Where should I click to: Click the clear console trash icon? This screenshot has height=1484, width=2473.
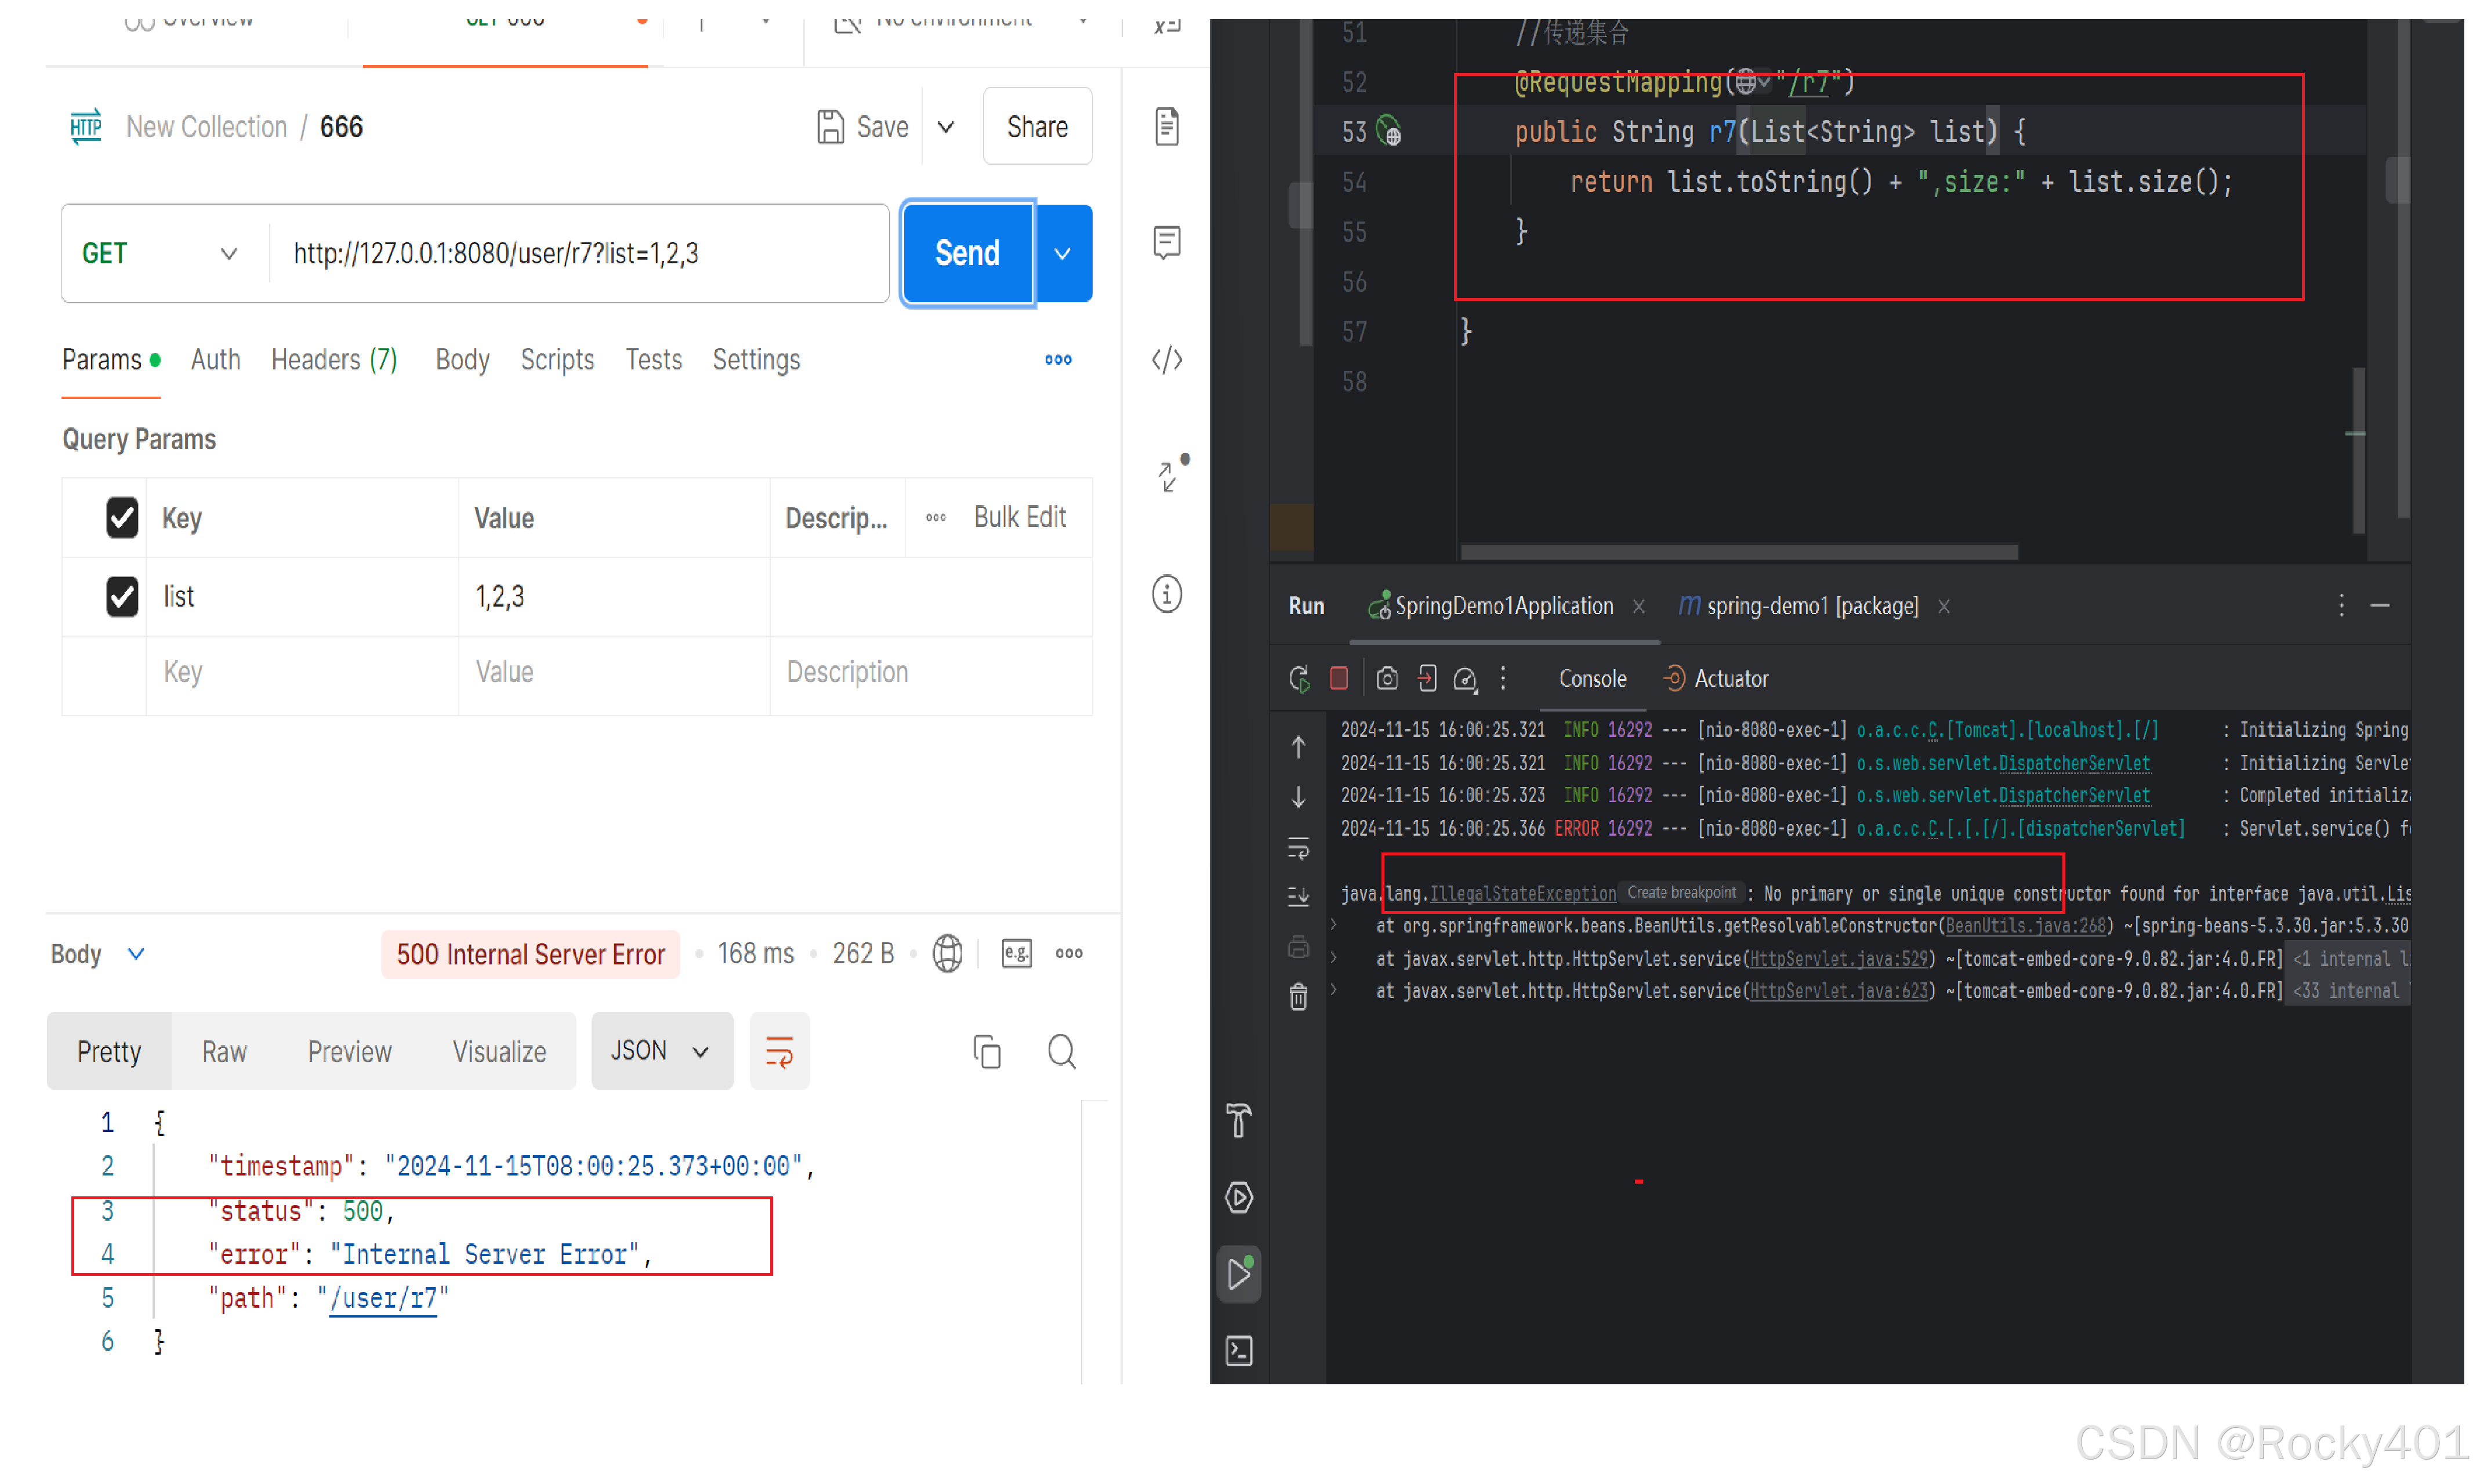1298,996
